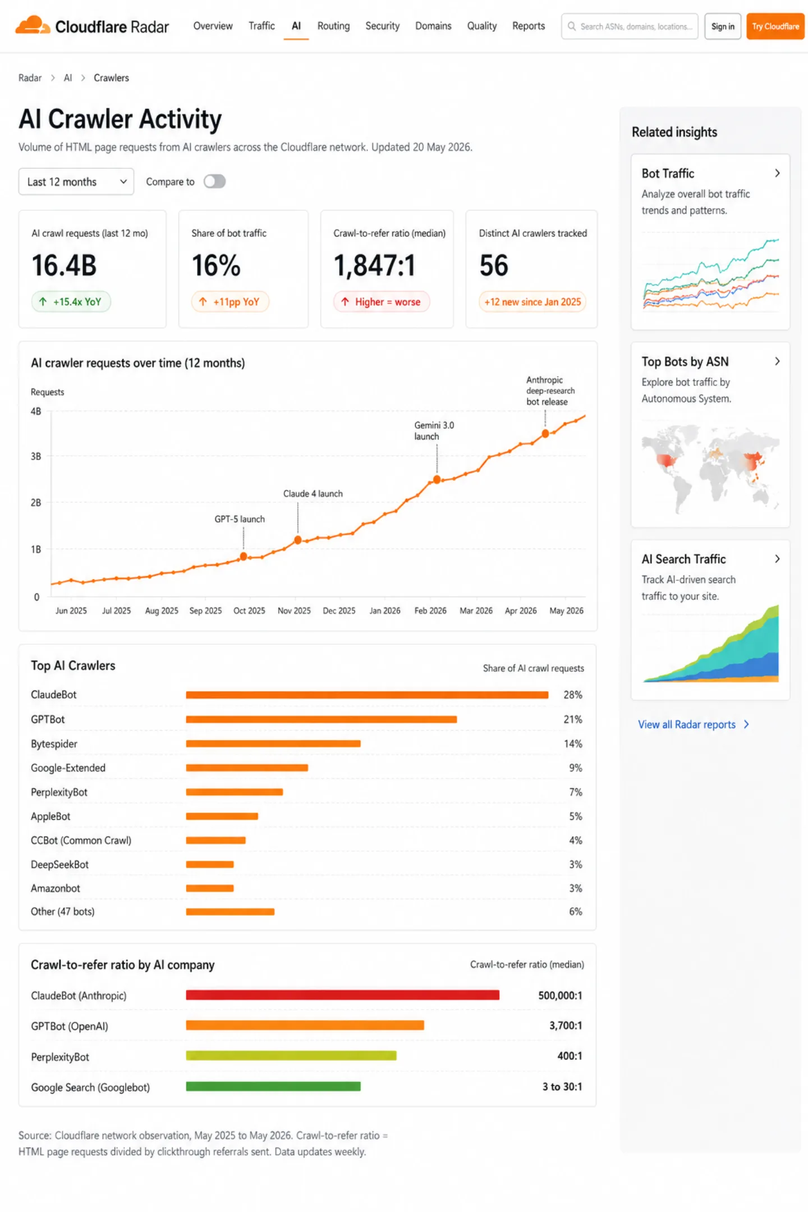Image resolution: width=808 pixels, height=1212 pixels.
Task: Open the AI Search Traffic chevron
Action: (777, 559)
